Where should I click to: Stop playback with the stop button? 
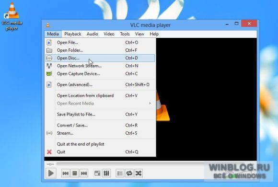tap(75, 173)
